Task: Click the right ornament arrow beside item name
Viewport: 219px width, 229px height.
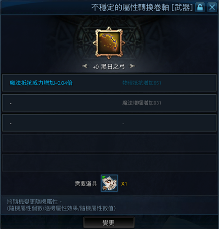Action: (x=132, y=66)
